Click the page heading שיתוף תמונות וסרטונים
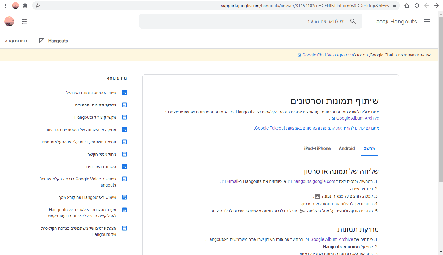 coord(335,101)
